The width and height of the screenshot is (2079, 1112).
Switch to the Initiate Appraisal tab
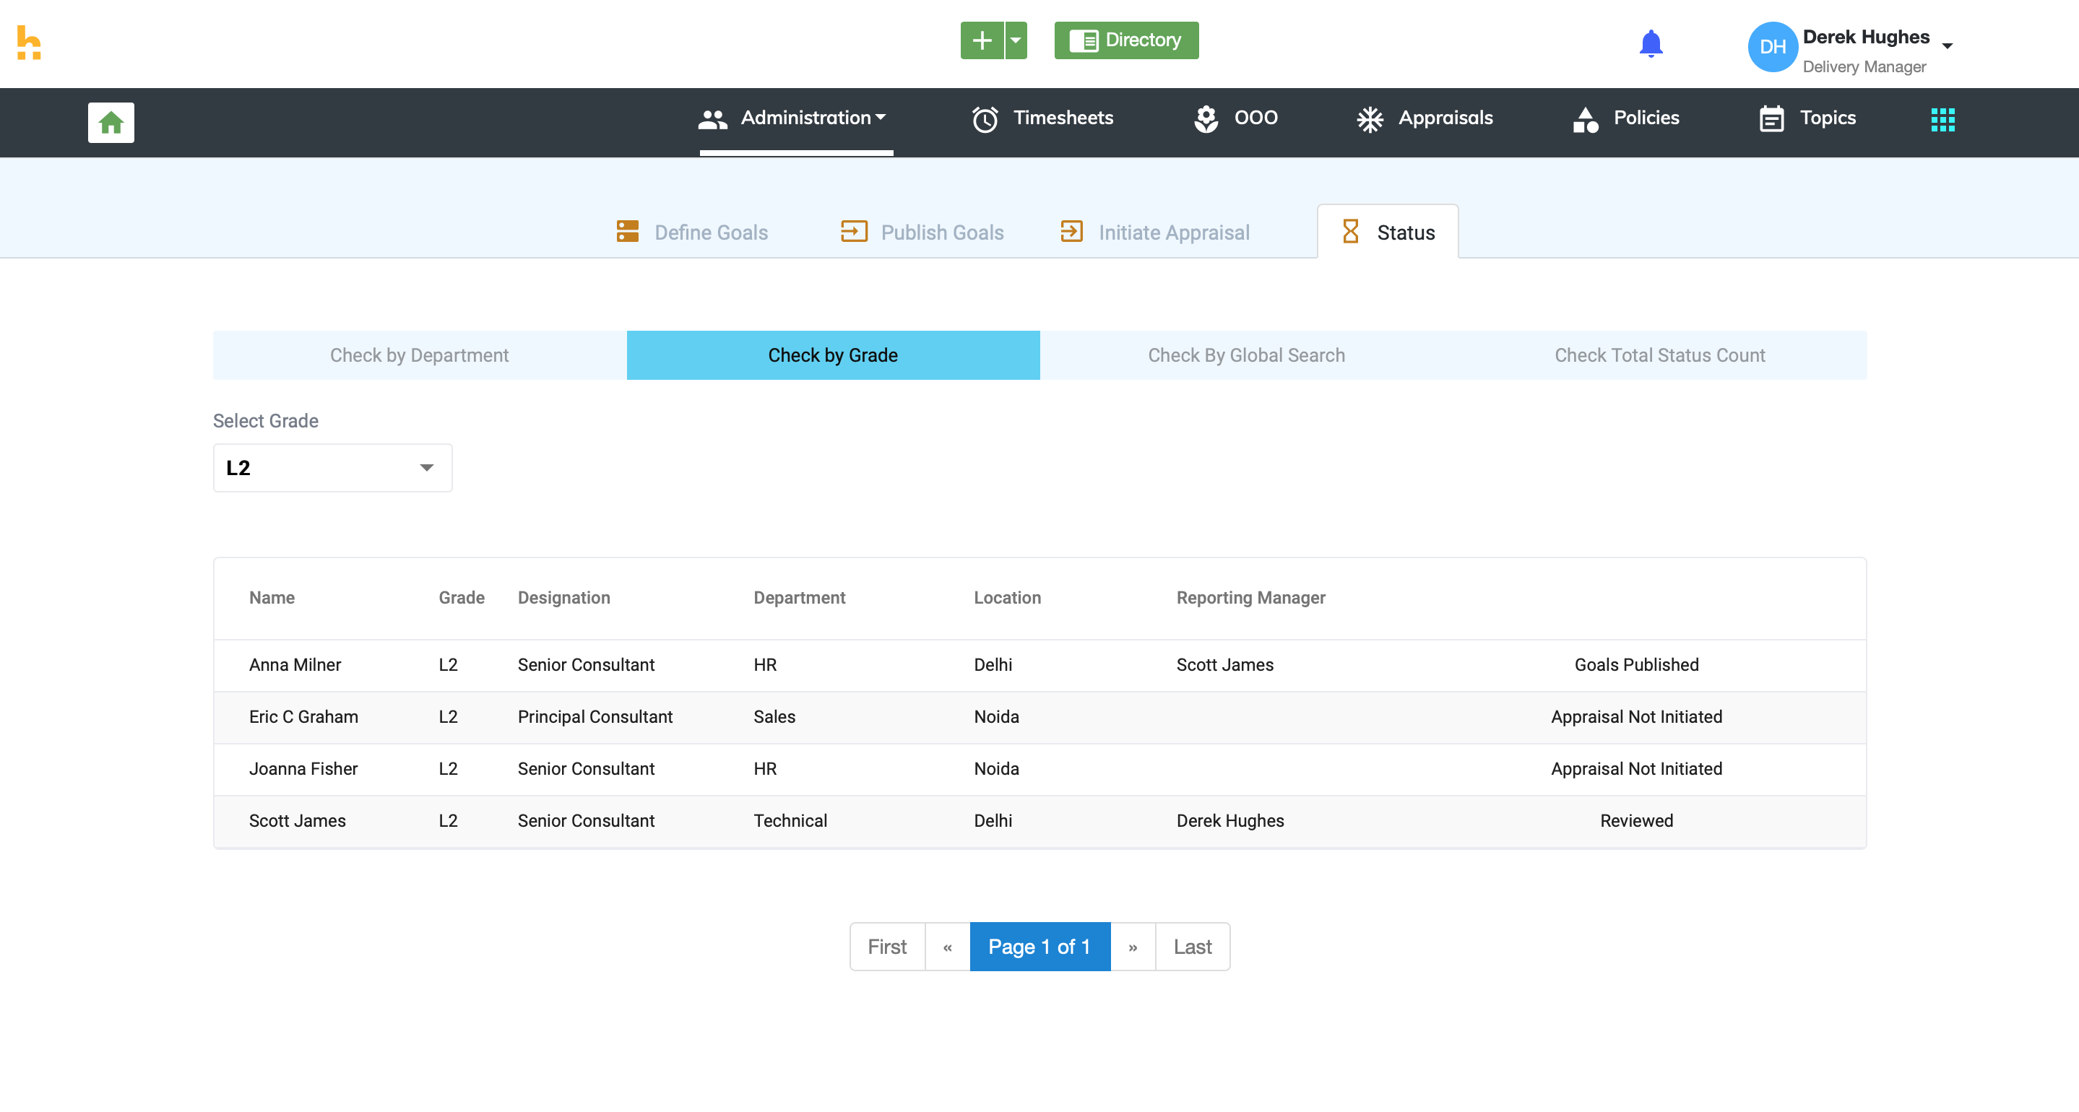1155,233
